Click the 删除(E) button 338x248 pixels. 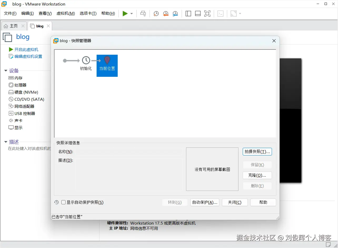(x=257, y=186)
